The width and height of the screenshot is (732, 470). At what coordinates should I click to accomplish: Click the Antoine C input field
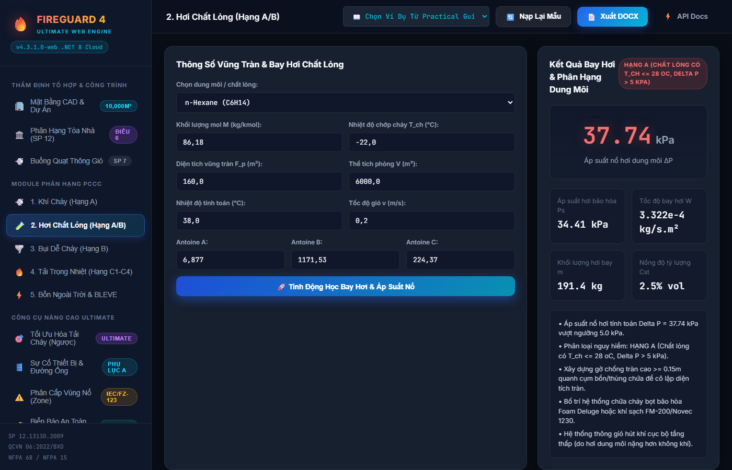(x=461, y=260)
